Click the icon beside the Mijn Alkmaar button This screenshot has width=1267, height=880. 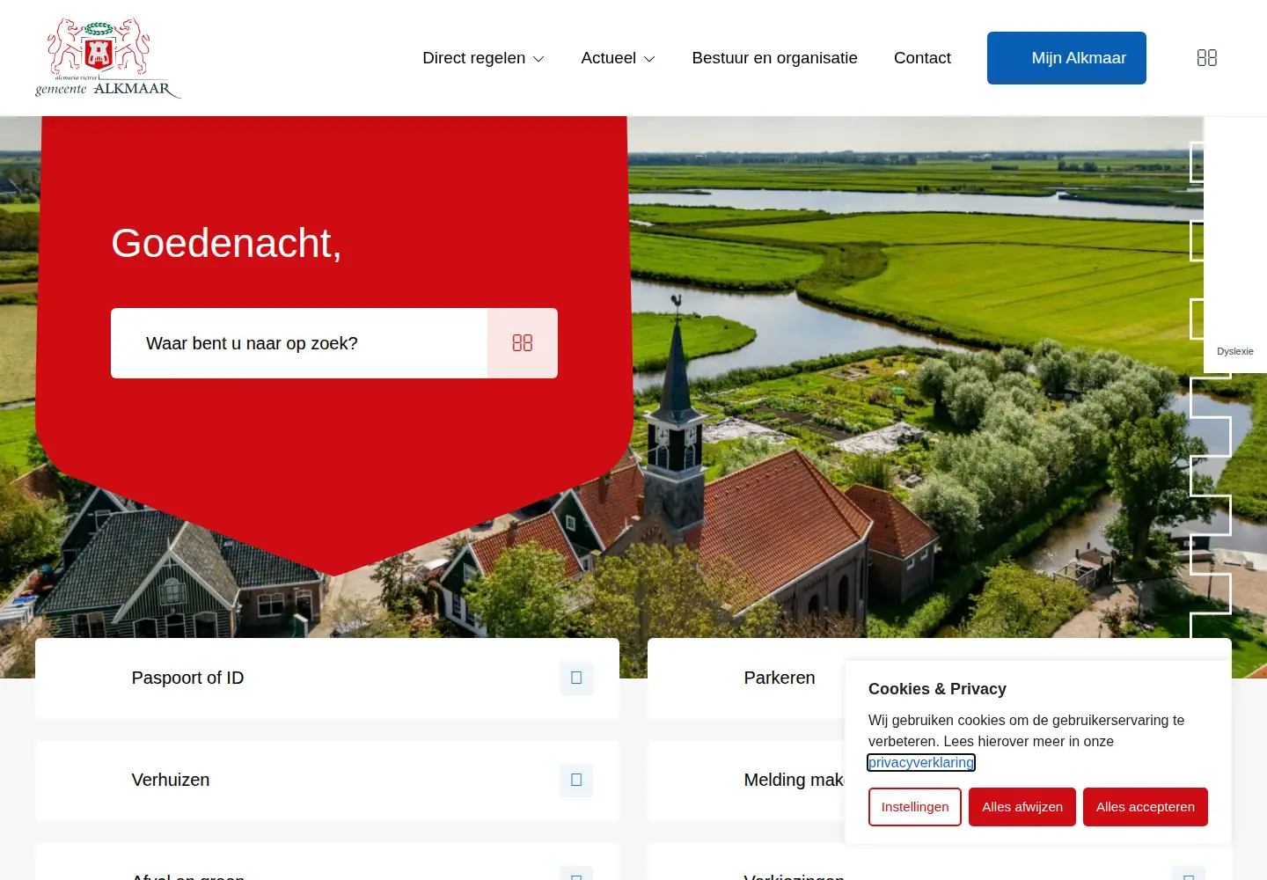tap(1207, 58)
